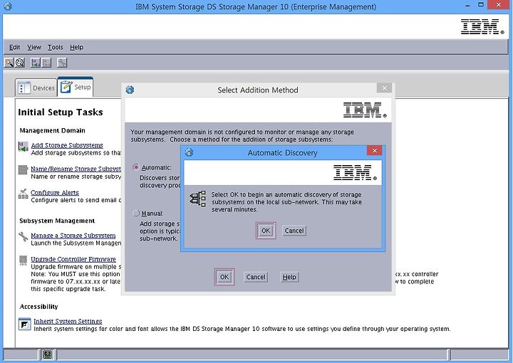This screenshot has height=363, width=513.
Task: Click the Configure Alerts icon
Action: [23, 194]
